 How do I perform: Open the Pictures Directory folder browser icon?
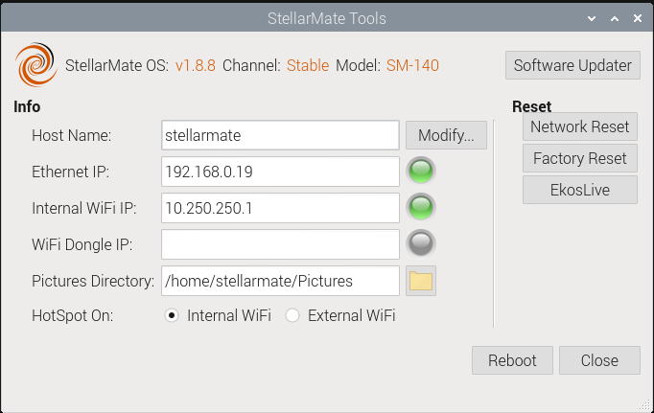pyautogui.click(x=421, y=281)
